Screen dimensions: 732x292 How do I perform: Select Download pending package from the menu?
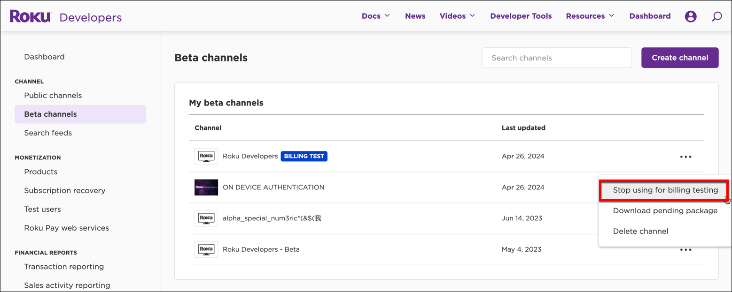[x=664, y=210]
